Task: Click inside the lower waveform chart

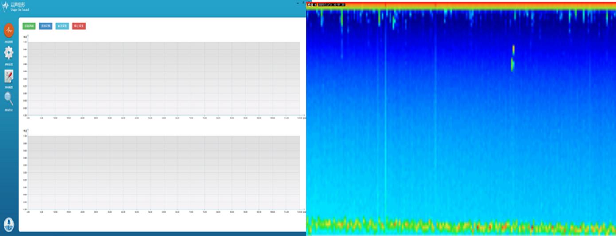Action: coord(164,172)
